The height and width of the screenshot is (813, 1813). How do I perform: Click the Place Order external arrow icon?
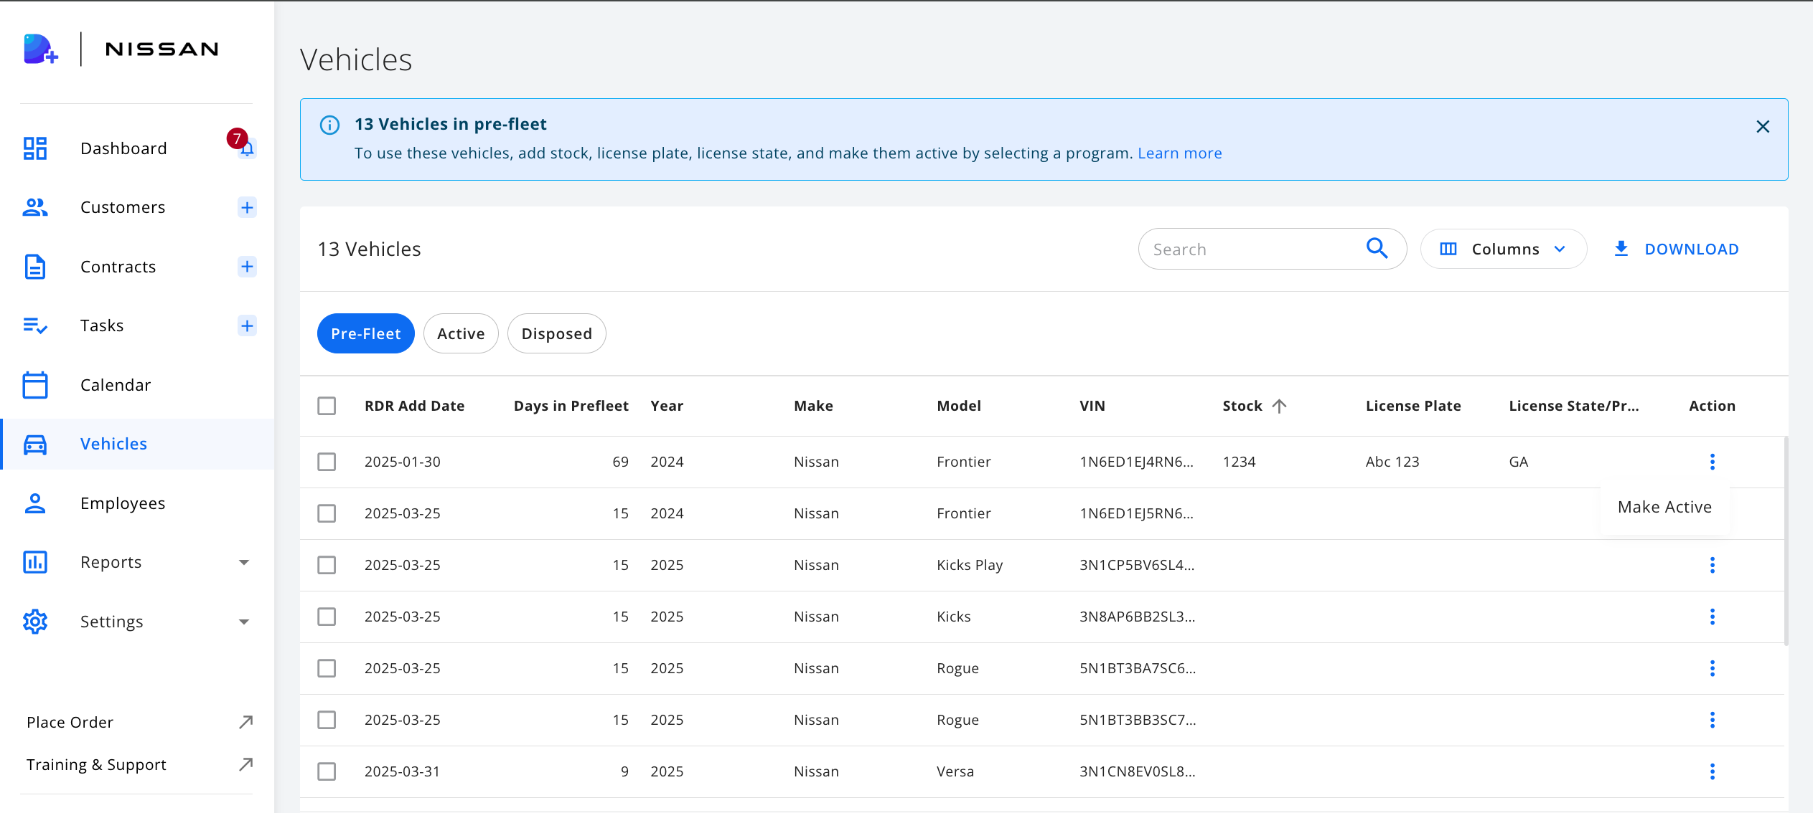[245, 722]
